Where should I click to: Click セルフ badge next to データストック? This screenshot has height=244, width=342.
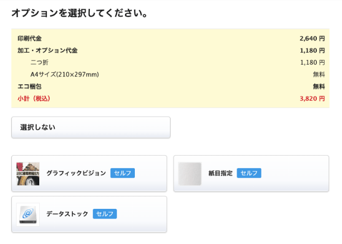105,214
